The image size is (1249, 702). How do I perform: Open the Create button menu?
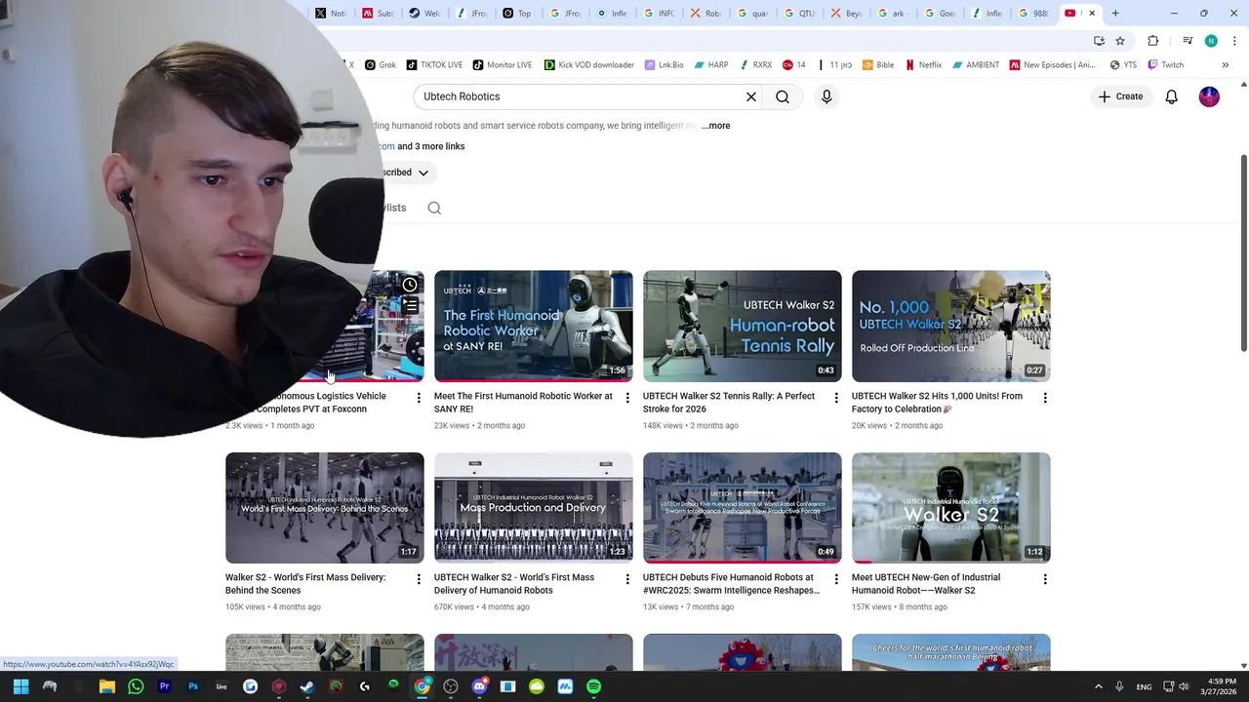click(1120, 97)
